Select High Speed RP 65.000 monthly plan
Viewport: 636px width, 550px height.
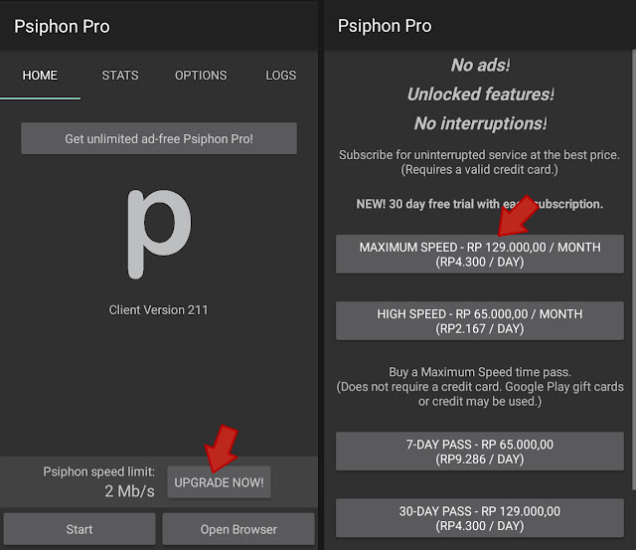480,320
